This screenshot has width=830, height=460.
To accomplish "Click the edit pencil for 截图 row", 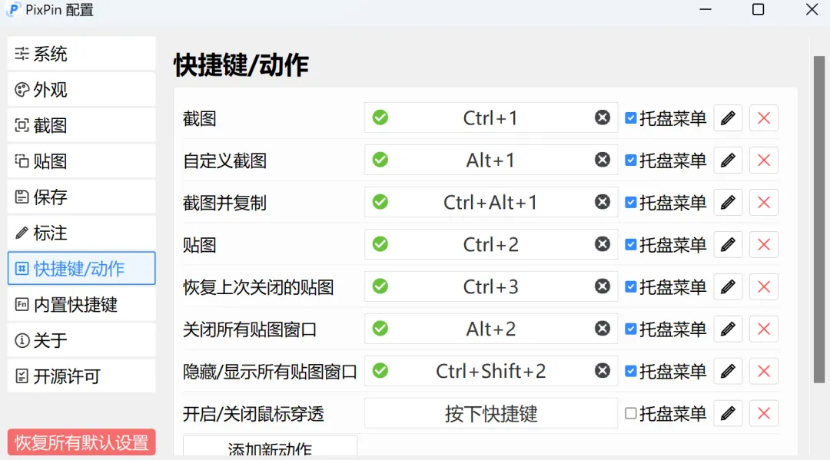I will point(728,118).
